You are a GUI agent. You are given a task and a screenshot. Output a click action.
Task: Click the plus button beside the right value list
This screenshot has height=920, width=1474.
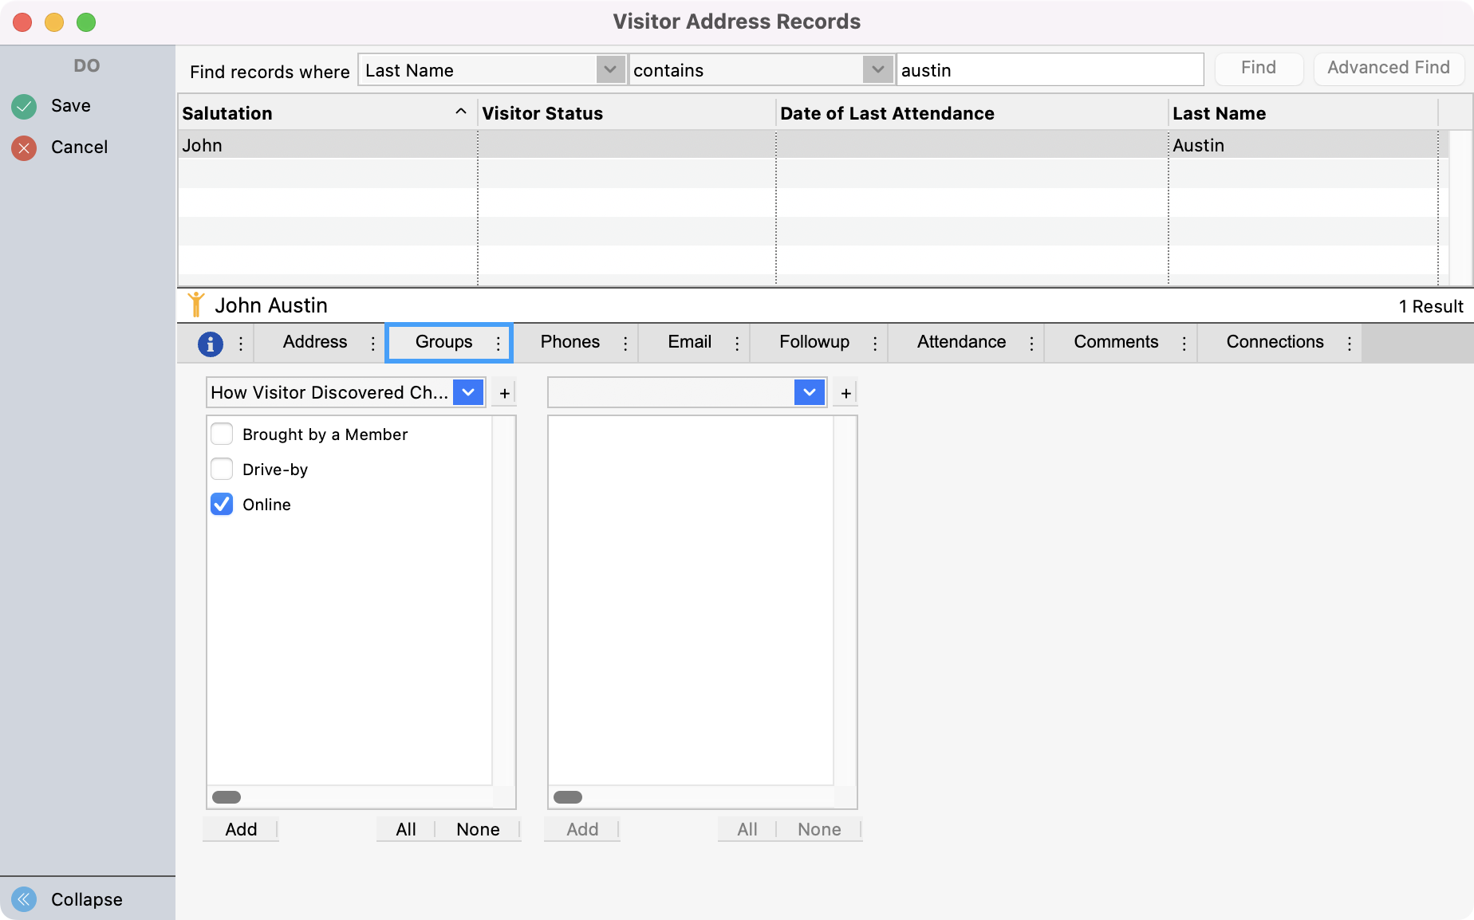coord(845,392)
